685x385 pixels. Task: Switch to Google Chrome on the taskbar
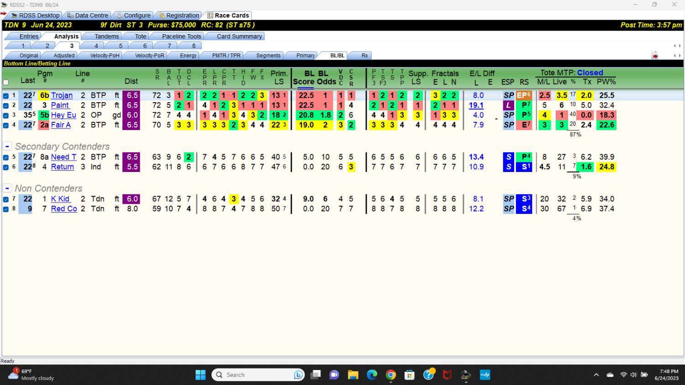391,375
